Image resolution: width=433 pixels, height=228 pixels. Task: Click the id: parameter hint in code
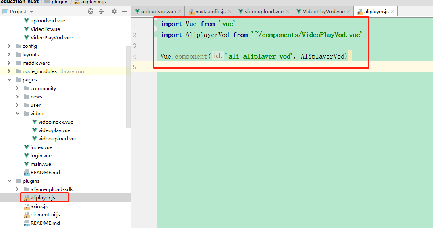point(218,56)
